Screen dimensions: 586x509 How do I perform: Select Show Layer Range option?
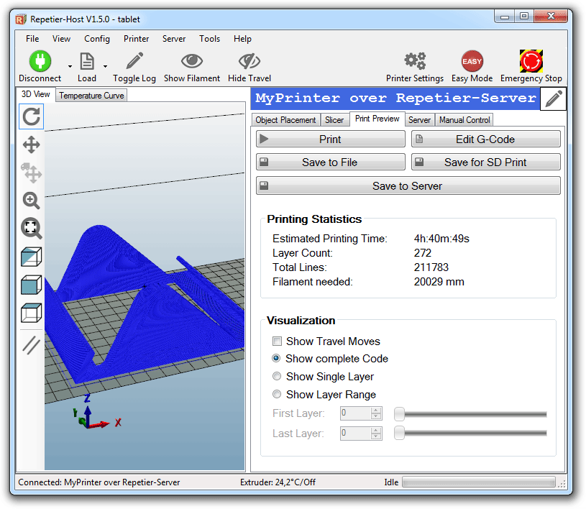[x=277, y=395]
